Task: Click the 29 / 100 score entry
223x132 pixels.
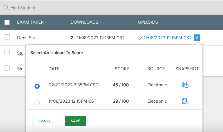Action: coord(121,101)
